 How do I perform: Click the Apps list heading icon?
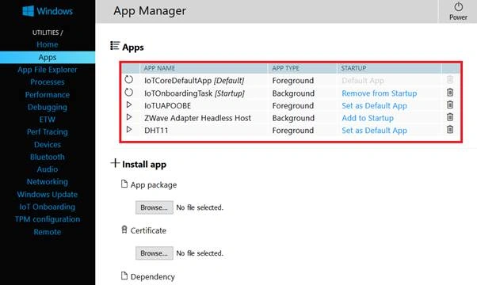115,46
